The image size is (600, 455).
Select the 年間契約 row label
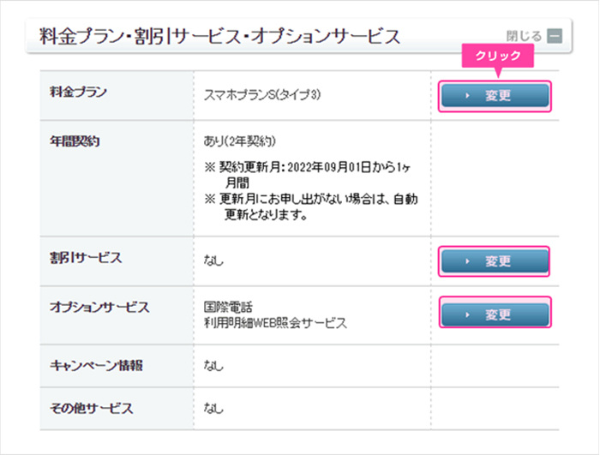click(x=75, y=141)
